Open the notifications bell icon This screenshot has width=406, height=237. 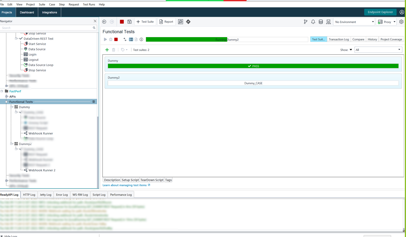313,22
